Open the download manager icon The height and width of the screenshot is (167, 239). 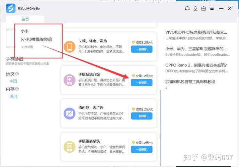click(195, 8)
